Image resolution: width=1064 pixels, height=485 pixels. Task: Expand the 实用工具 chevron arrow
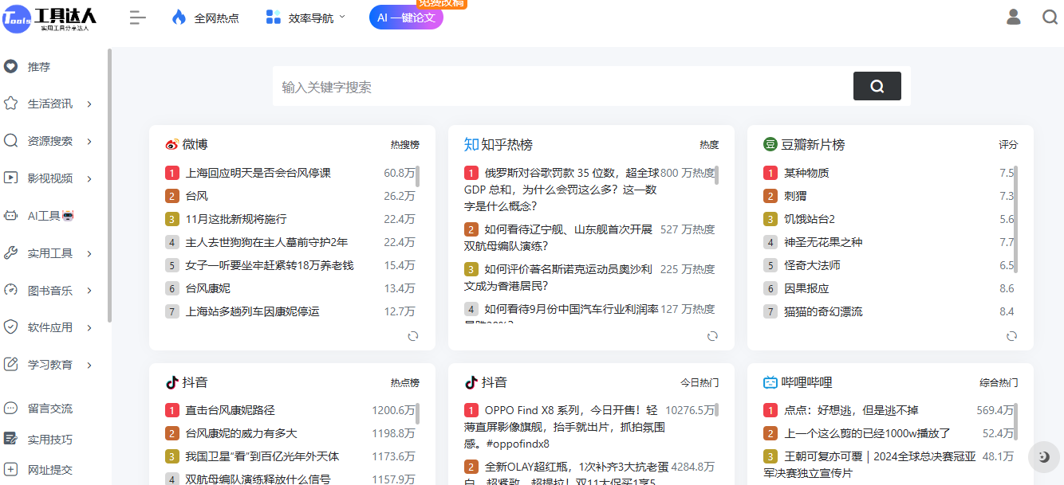[89, 254]
